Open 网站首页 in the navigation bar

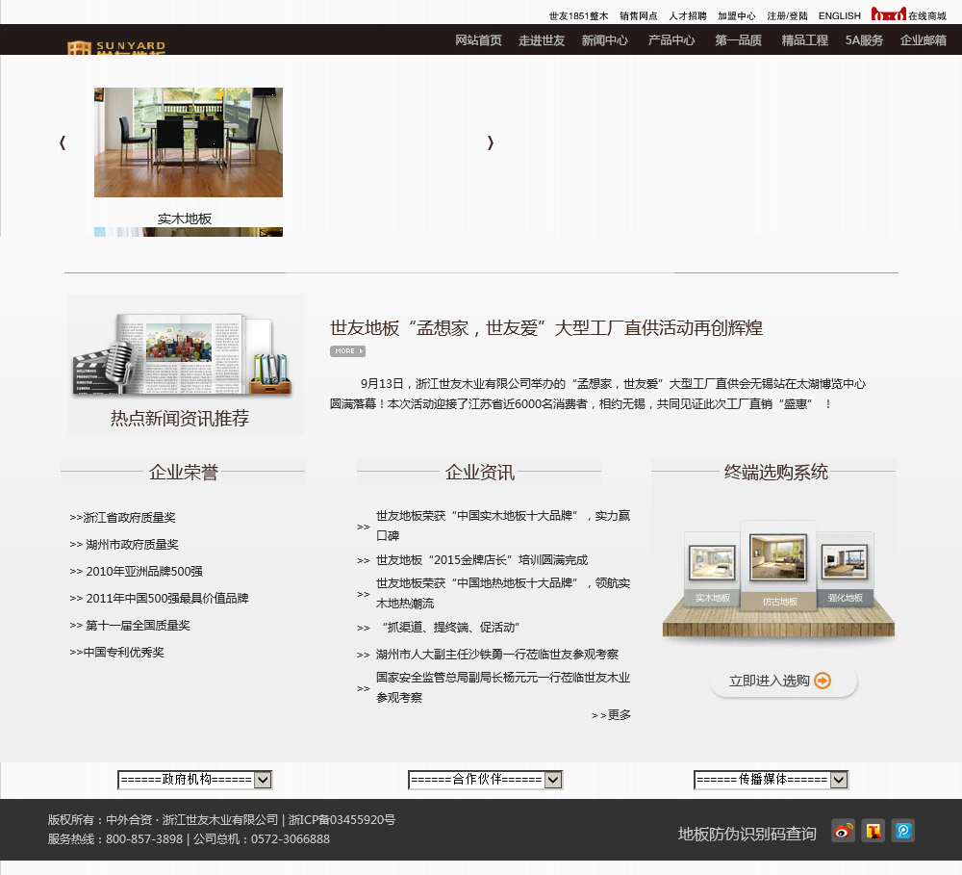pyautogui.click(x=478, y=40)
